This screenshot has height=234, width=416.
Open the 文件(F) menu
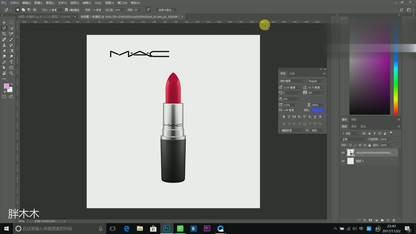(15, 3)
